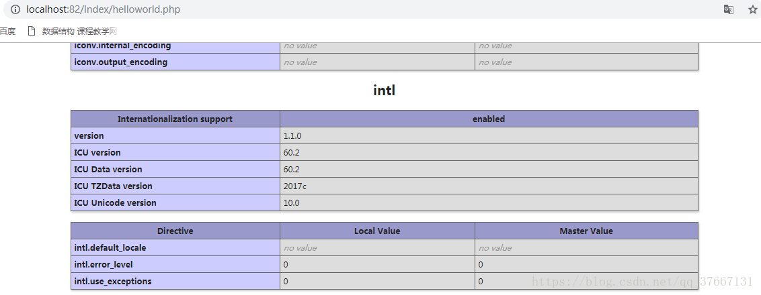Select the ICU Unicode version label
The image size is (761, 295).
(x=115, y=202)
